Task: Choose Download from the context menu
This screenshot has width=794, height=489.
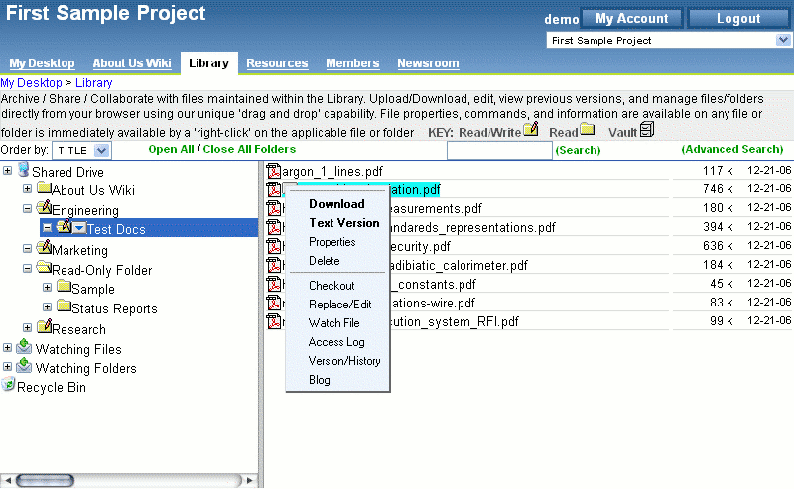Action: tap(336, 204)
